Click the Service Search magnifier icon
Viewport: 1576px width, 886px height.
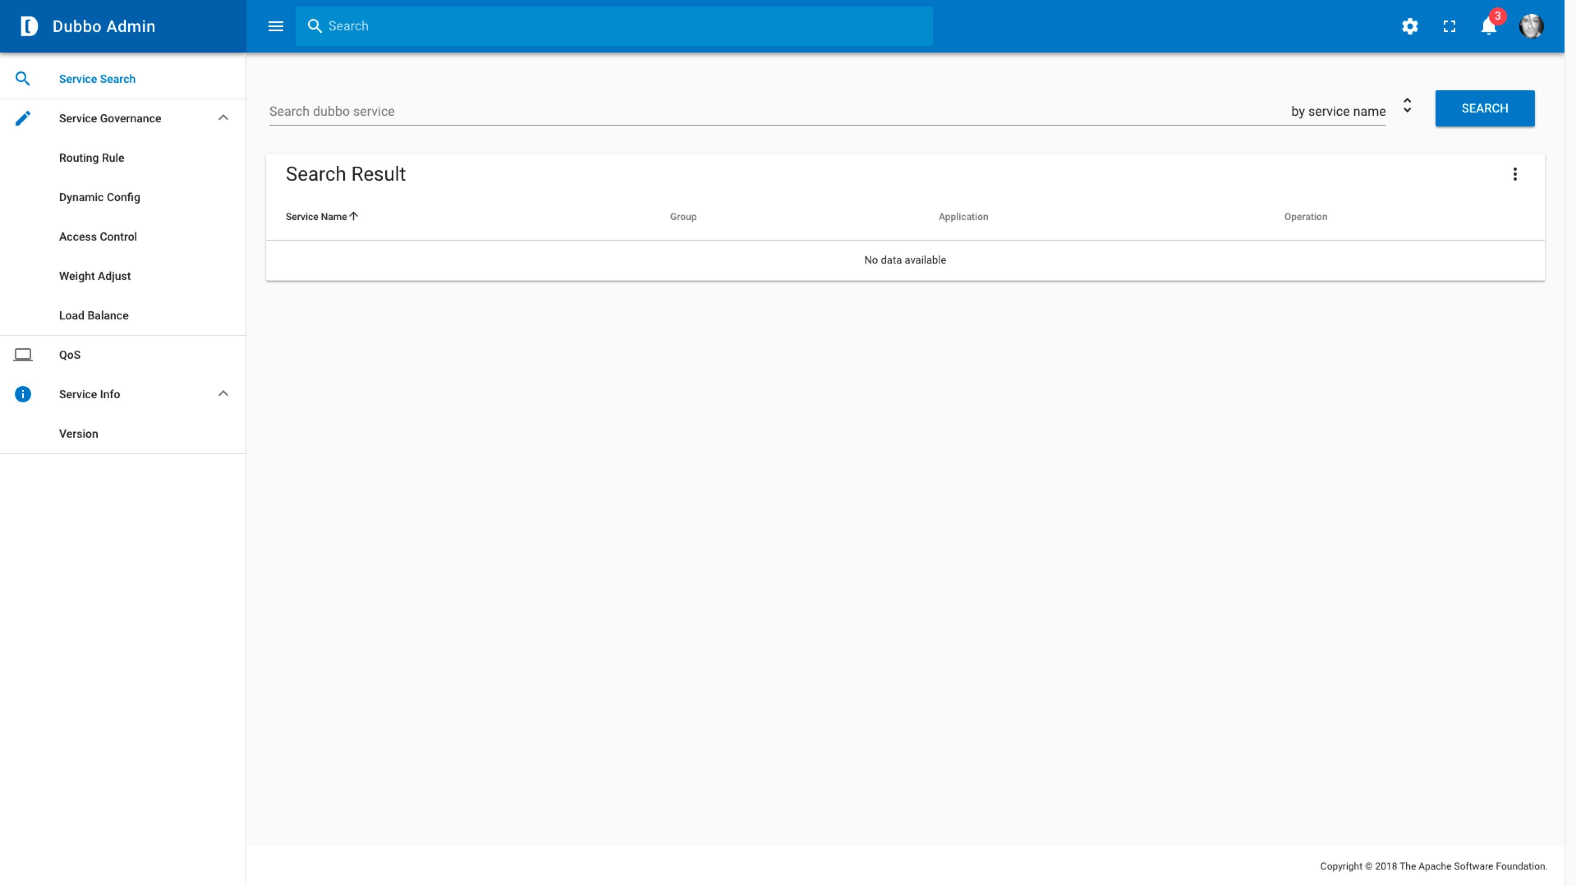pos(22,78)
